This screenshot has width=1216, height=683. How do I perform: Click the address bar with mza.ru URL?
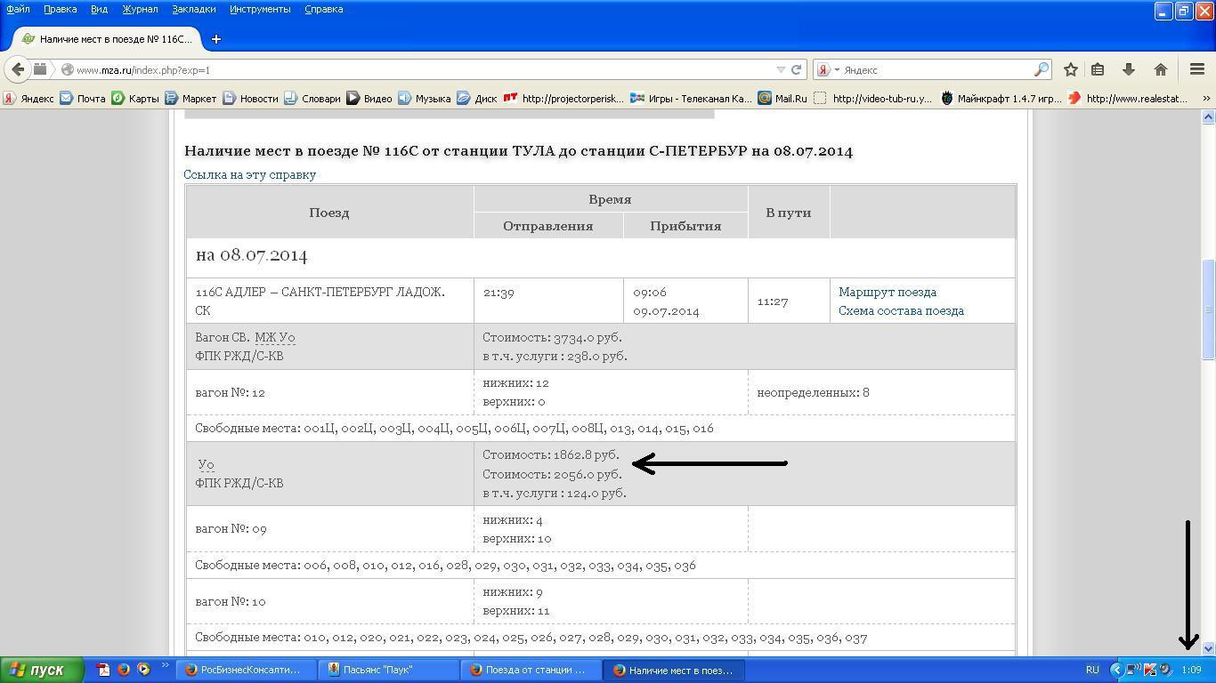point(418,69)
